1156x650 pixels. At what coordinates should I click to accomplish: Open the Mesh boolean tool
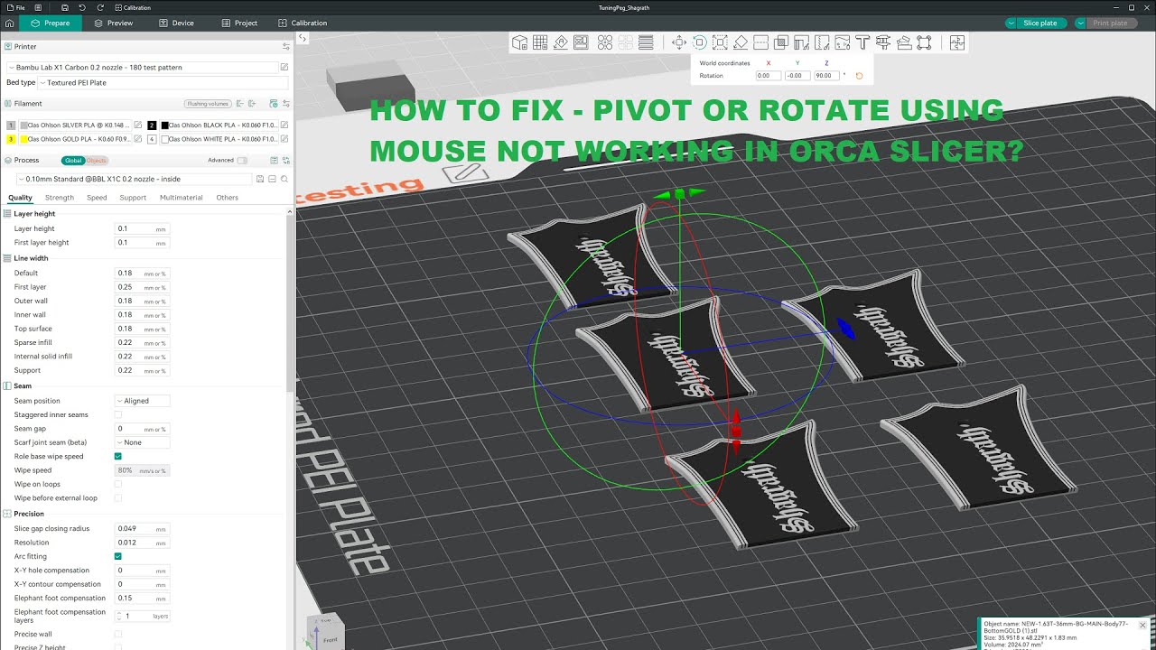(781, 42)
